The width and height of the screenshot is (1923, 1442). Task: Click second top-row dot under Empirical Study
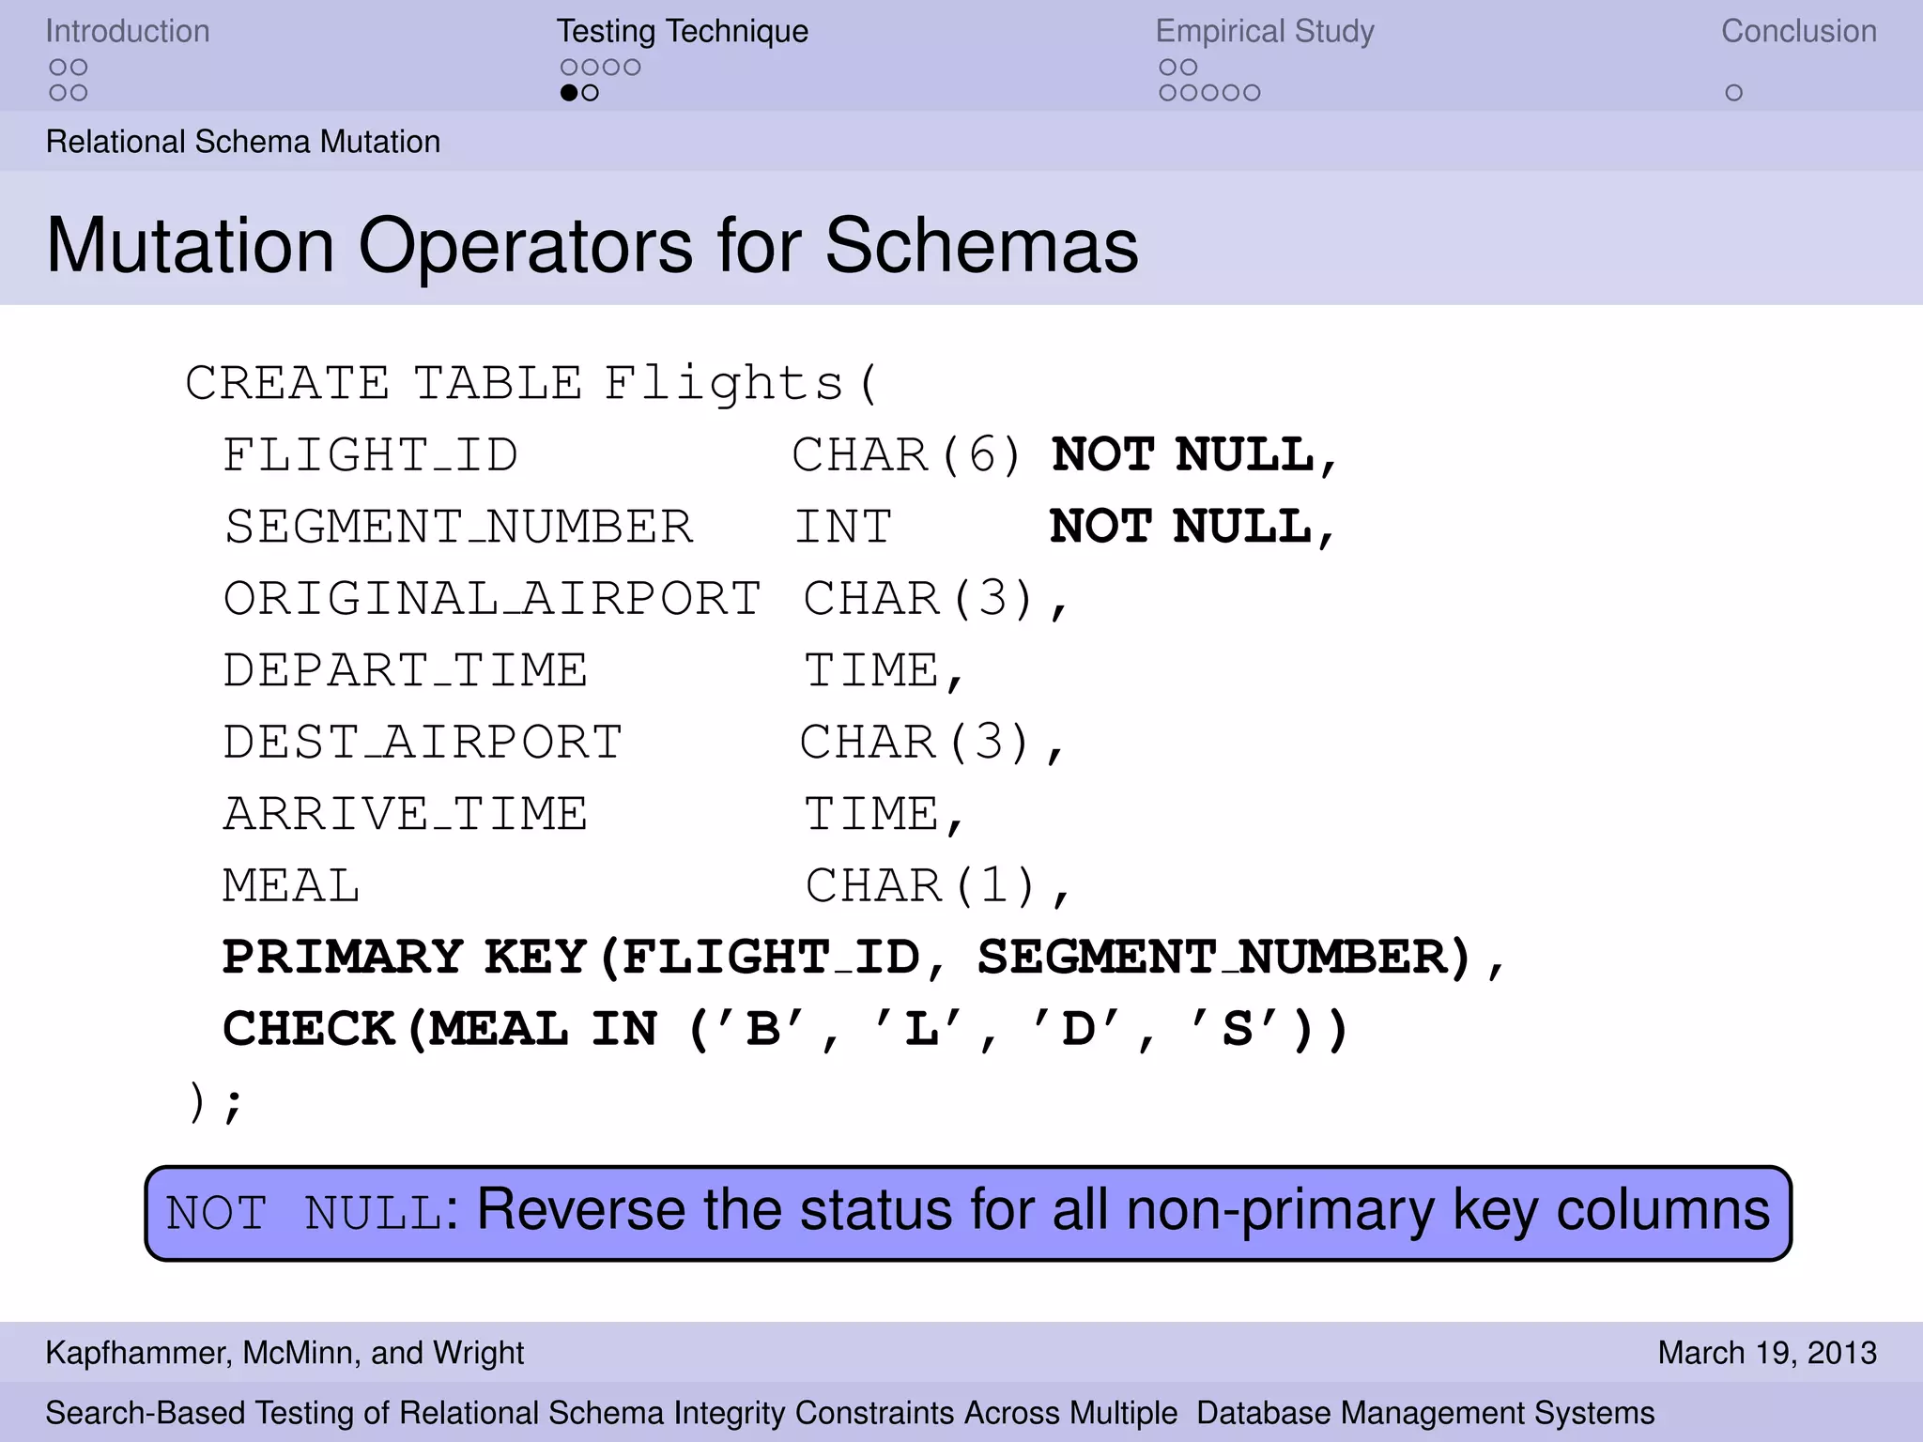pos(1189,68)
